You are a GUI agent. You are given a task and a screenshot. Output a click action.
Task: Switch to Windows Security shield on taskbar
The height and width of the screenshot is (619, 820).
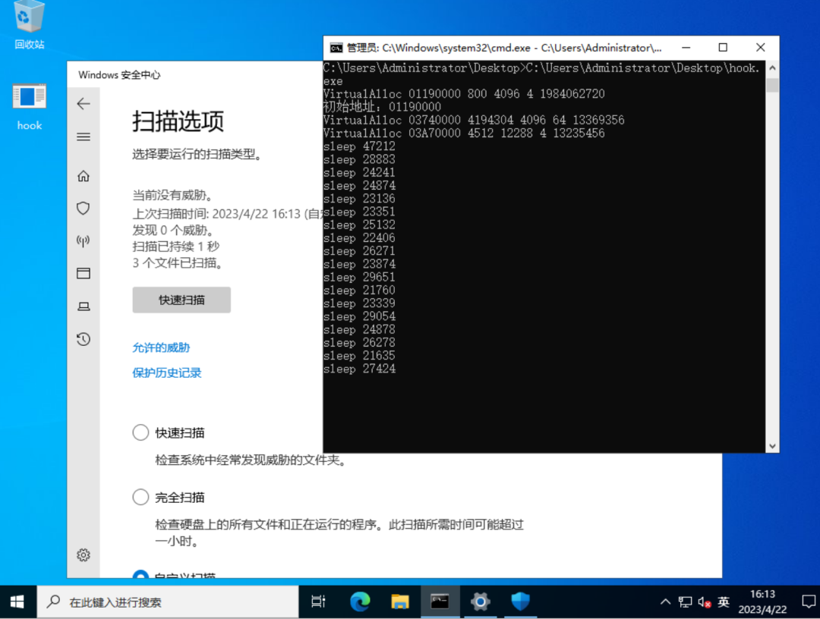tap(520, 602)
